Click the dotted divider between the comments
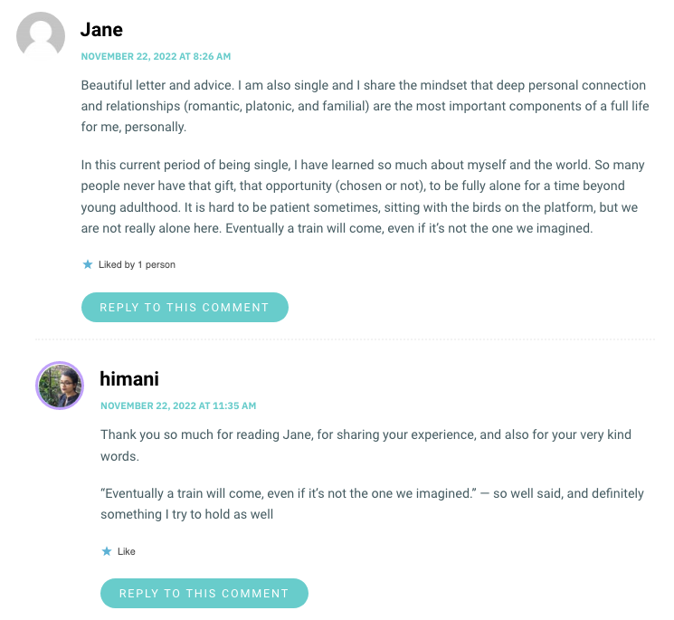Viewport: 674px width, 620px height. 344,339
